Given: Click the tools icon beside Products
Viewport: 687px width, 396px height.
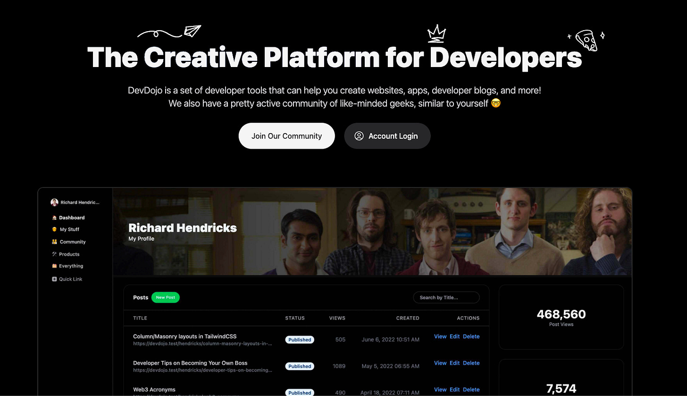Looking at the screenshot, I should pyautogui.click(x=54, y=254).
